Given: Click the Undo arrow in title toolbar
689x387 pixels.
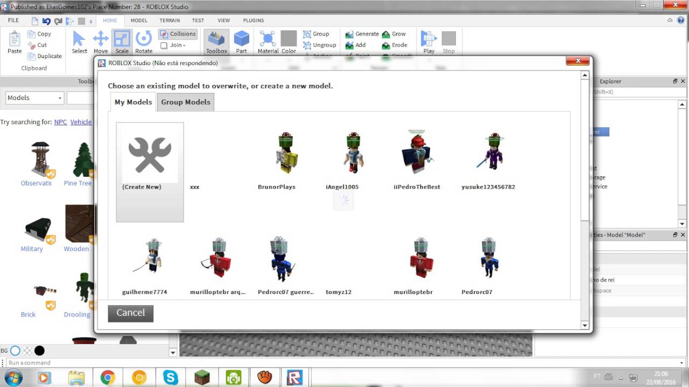Looking at the screenshot, I should point(46,21).
